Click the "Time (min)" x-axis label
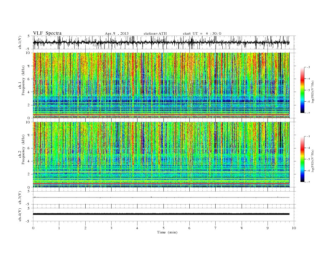The height and width of the screenshot is (256, 331). click(x=167, y=232)
